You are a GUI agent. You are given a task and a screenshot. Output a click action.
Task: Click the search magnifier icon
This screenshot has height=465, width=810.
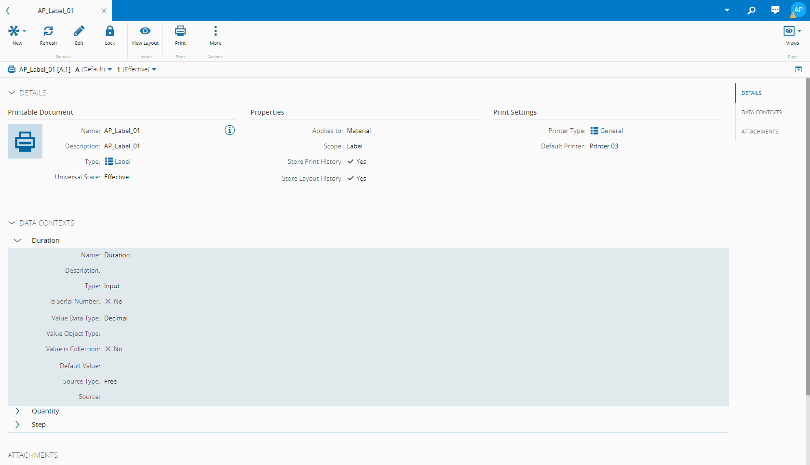[751, 10]
